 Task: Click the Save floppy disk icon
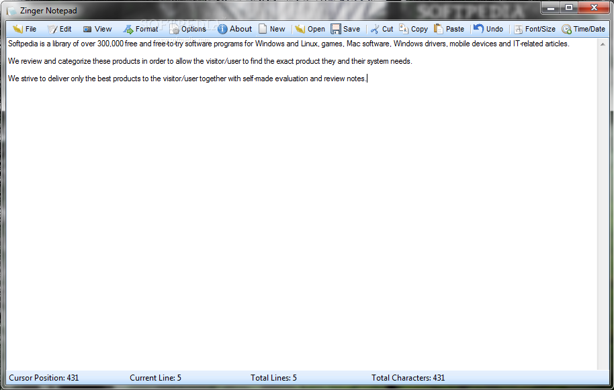pyautogui.click(x=336, y=29)
